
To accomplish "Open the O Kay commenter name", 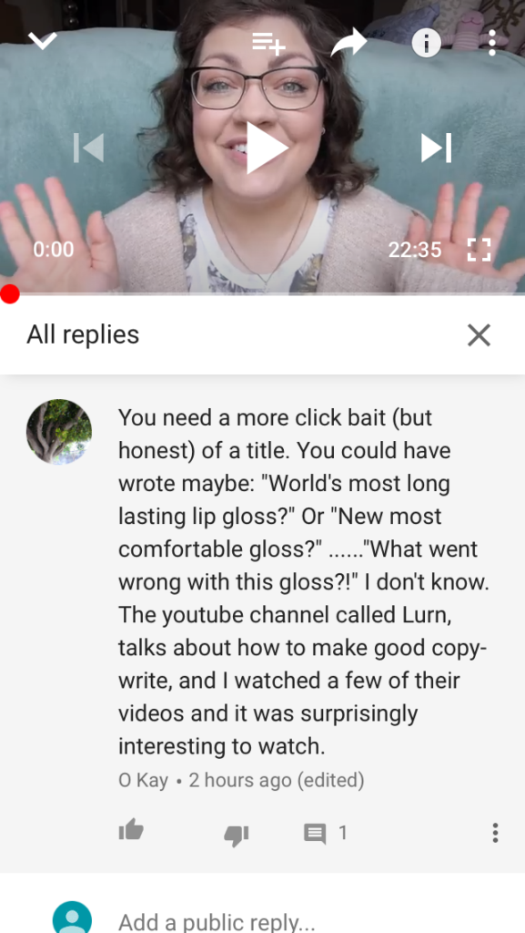I will click(x=143, y=780).
